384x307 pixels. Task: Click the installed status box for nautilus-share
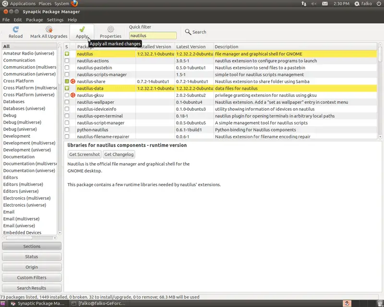(x=67, y=81)
